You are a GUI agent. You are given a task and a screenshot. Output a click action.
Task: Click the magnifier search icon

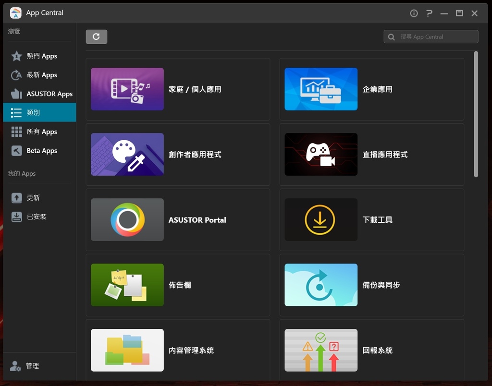click(391, 37)
